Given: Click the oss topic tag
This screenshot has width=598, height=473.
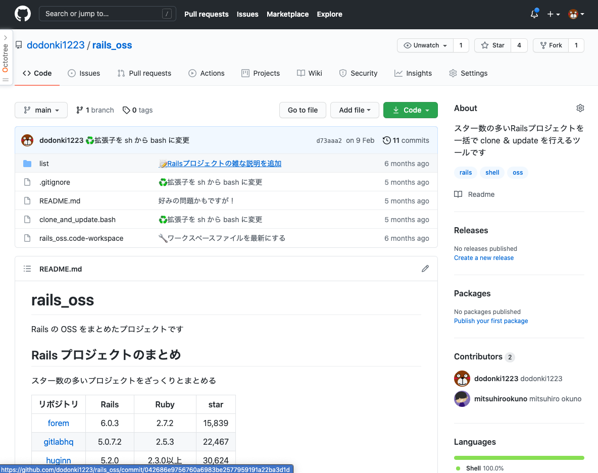Looking at the screenshot, I should click(518, 173).
